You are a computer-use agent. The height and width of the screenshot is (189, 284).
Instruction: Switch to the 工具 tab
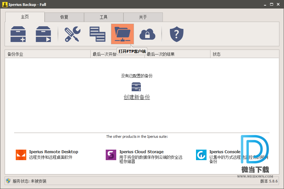point(104,17)
